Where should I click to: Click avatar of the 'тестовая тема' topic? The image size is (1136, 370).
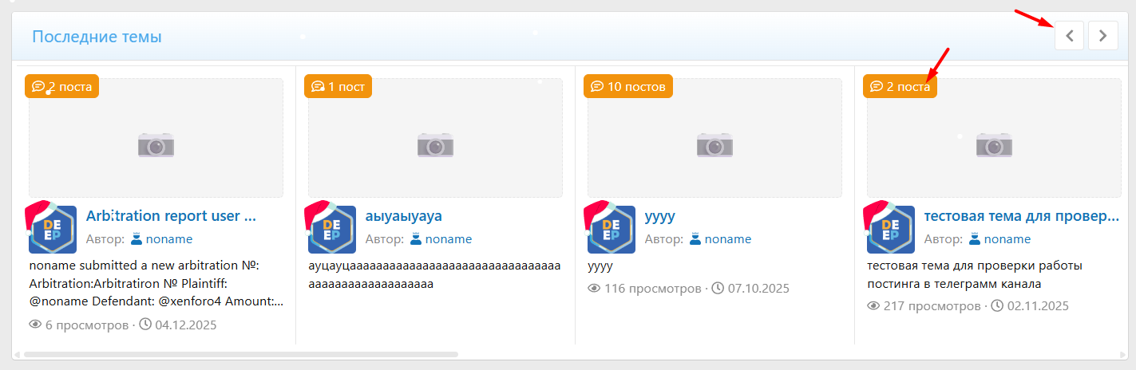pyautogui.click(x=891, y=230)
